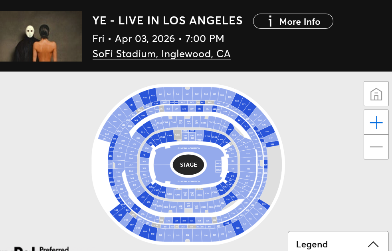This screenshot has width=392, height=251.
Task: Click the home reset-map icon
Action: 376,94
